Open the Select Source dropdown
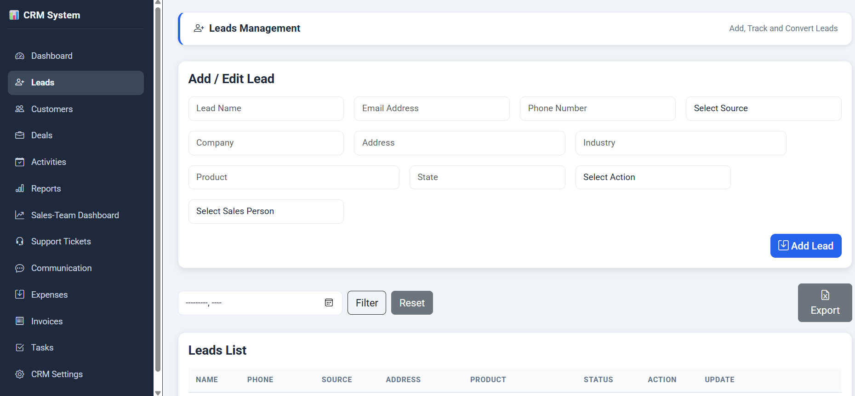The image size is (855, 396). coord(764,108)
